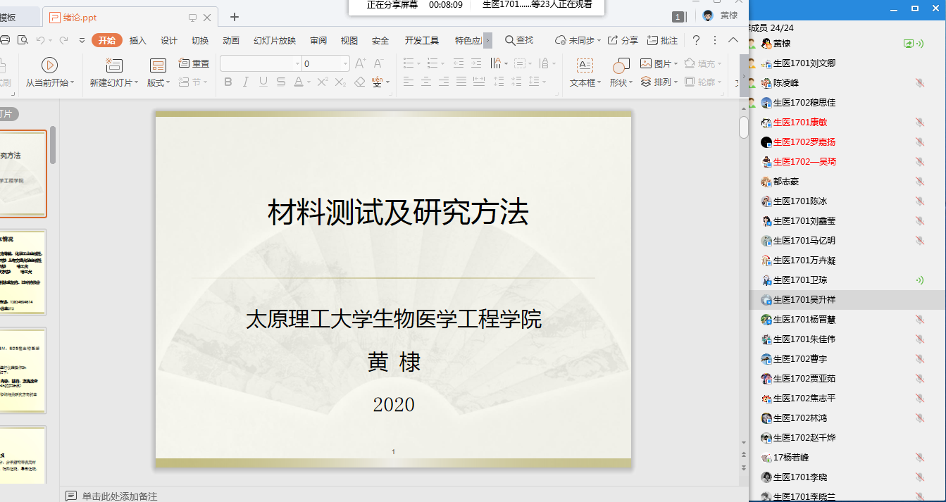
Task: Click the 从当前开始 slideshow play icon
Action: click(49, 65)
